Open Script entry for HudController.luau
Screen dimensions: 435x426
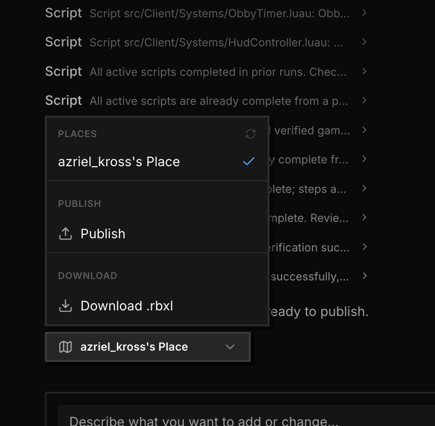pyautogui.click(x=206, y=42)
